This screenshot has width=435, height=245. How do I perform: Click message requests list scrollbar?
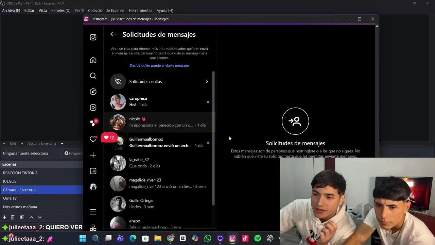coord(213,138)
